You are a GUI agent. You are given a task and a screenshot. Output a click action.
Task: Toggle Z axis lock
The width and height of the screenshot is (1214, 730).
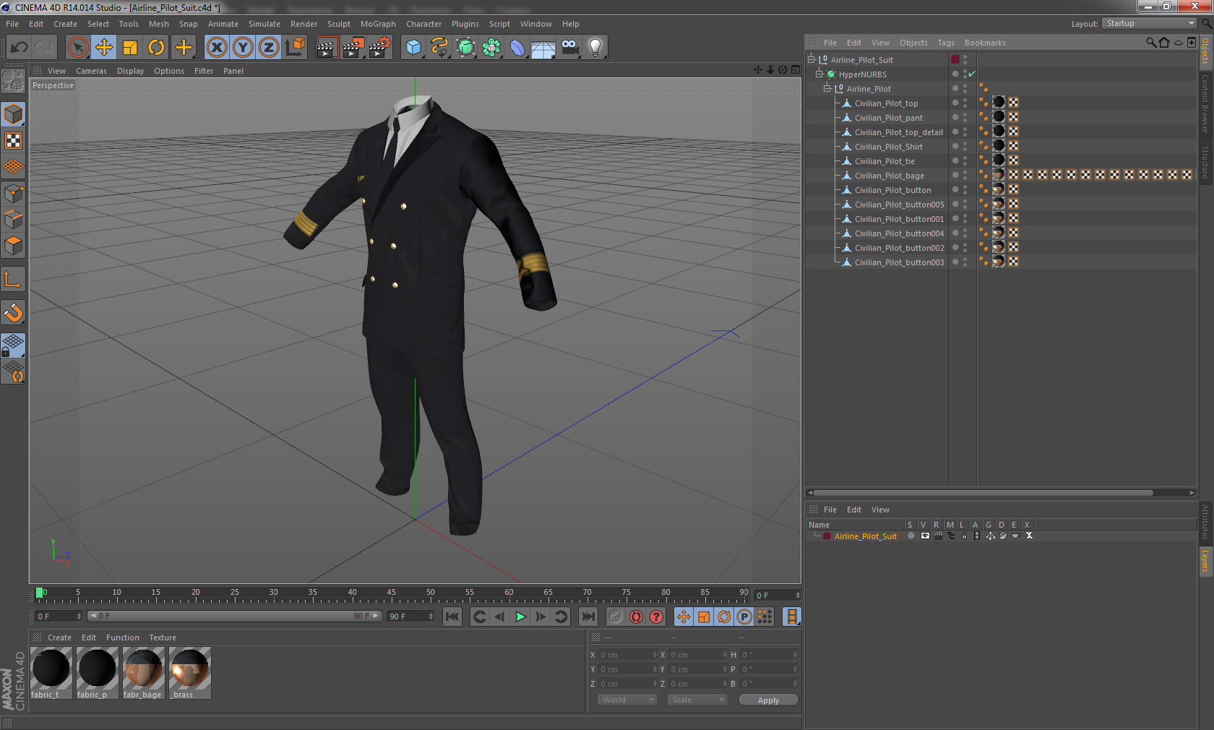(269, 48)
